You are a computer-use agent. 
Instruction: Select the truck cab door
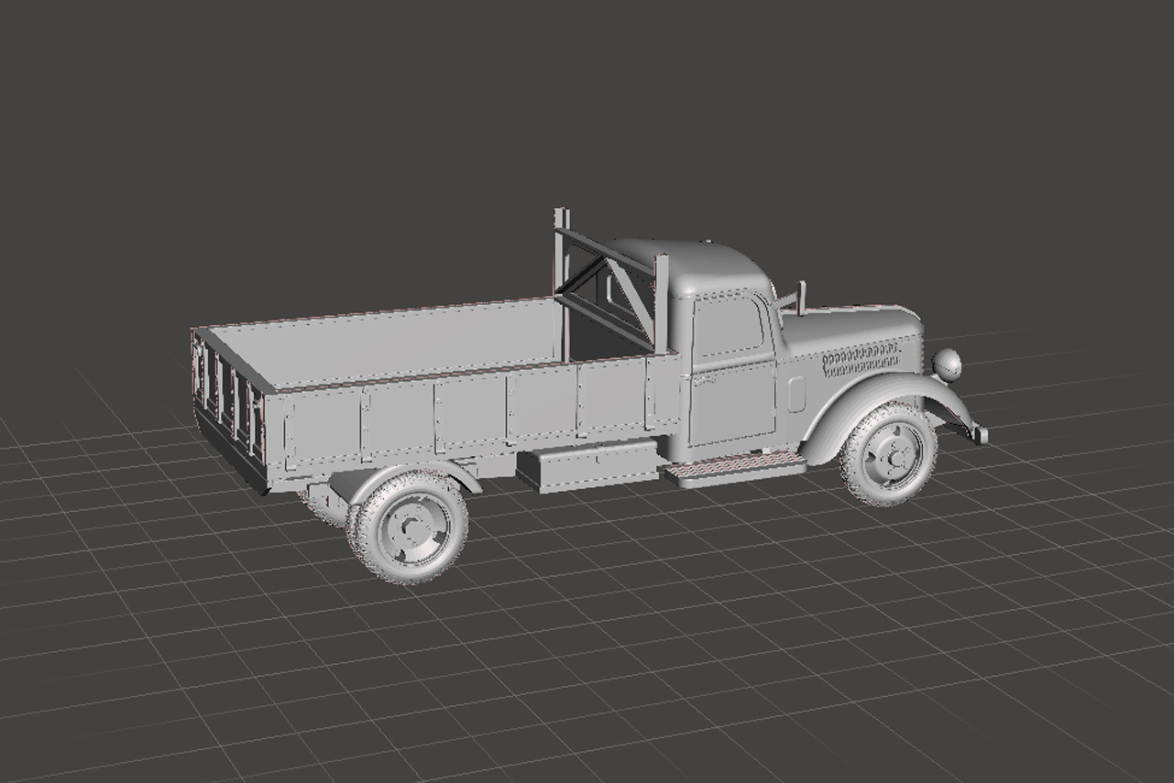click(732, 369)
